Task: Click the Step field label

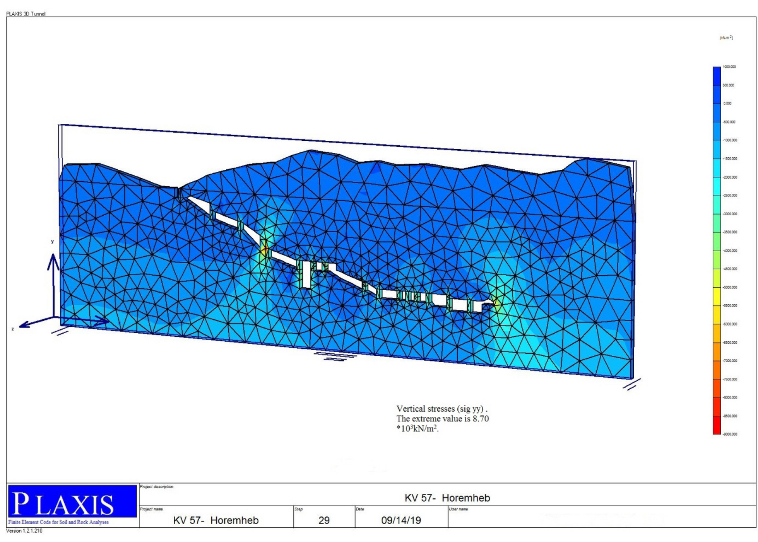Action: tap(298, 509)
